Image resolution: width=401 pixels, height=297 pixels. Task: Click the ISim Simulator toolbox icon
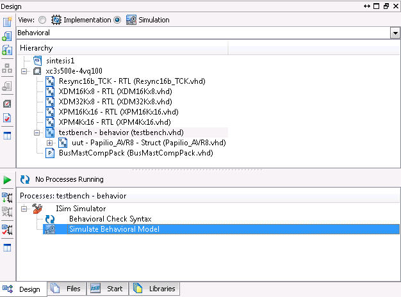37,209
